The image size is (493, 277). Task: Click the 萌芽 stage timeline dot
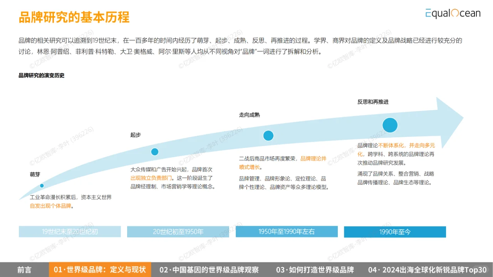point(42,186)
